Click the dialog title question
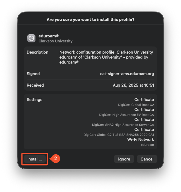Screen dimensions: 181x192 [x=90, y=19]
